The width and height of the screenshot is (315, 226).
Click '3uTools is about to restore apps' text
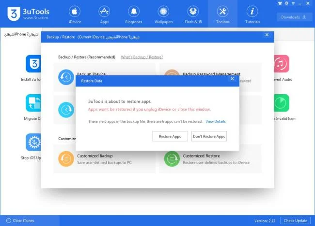120,101
